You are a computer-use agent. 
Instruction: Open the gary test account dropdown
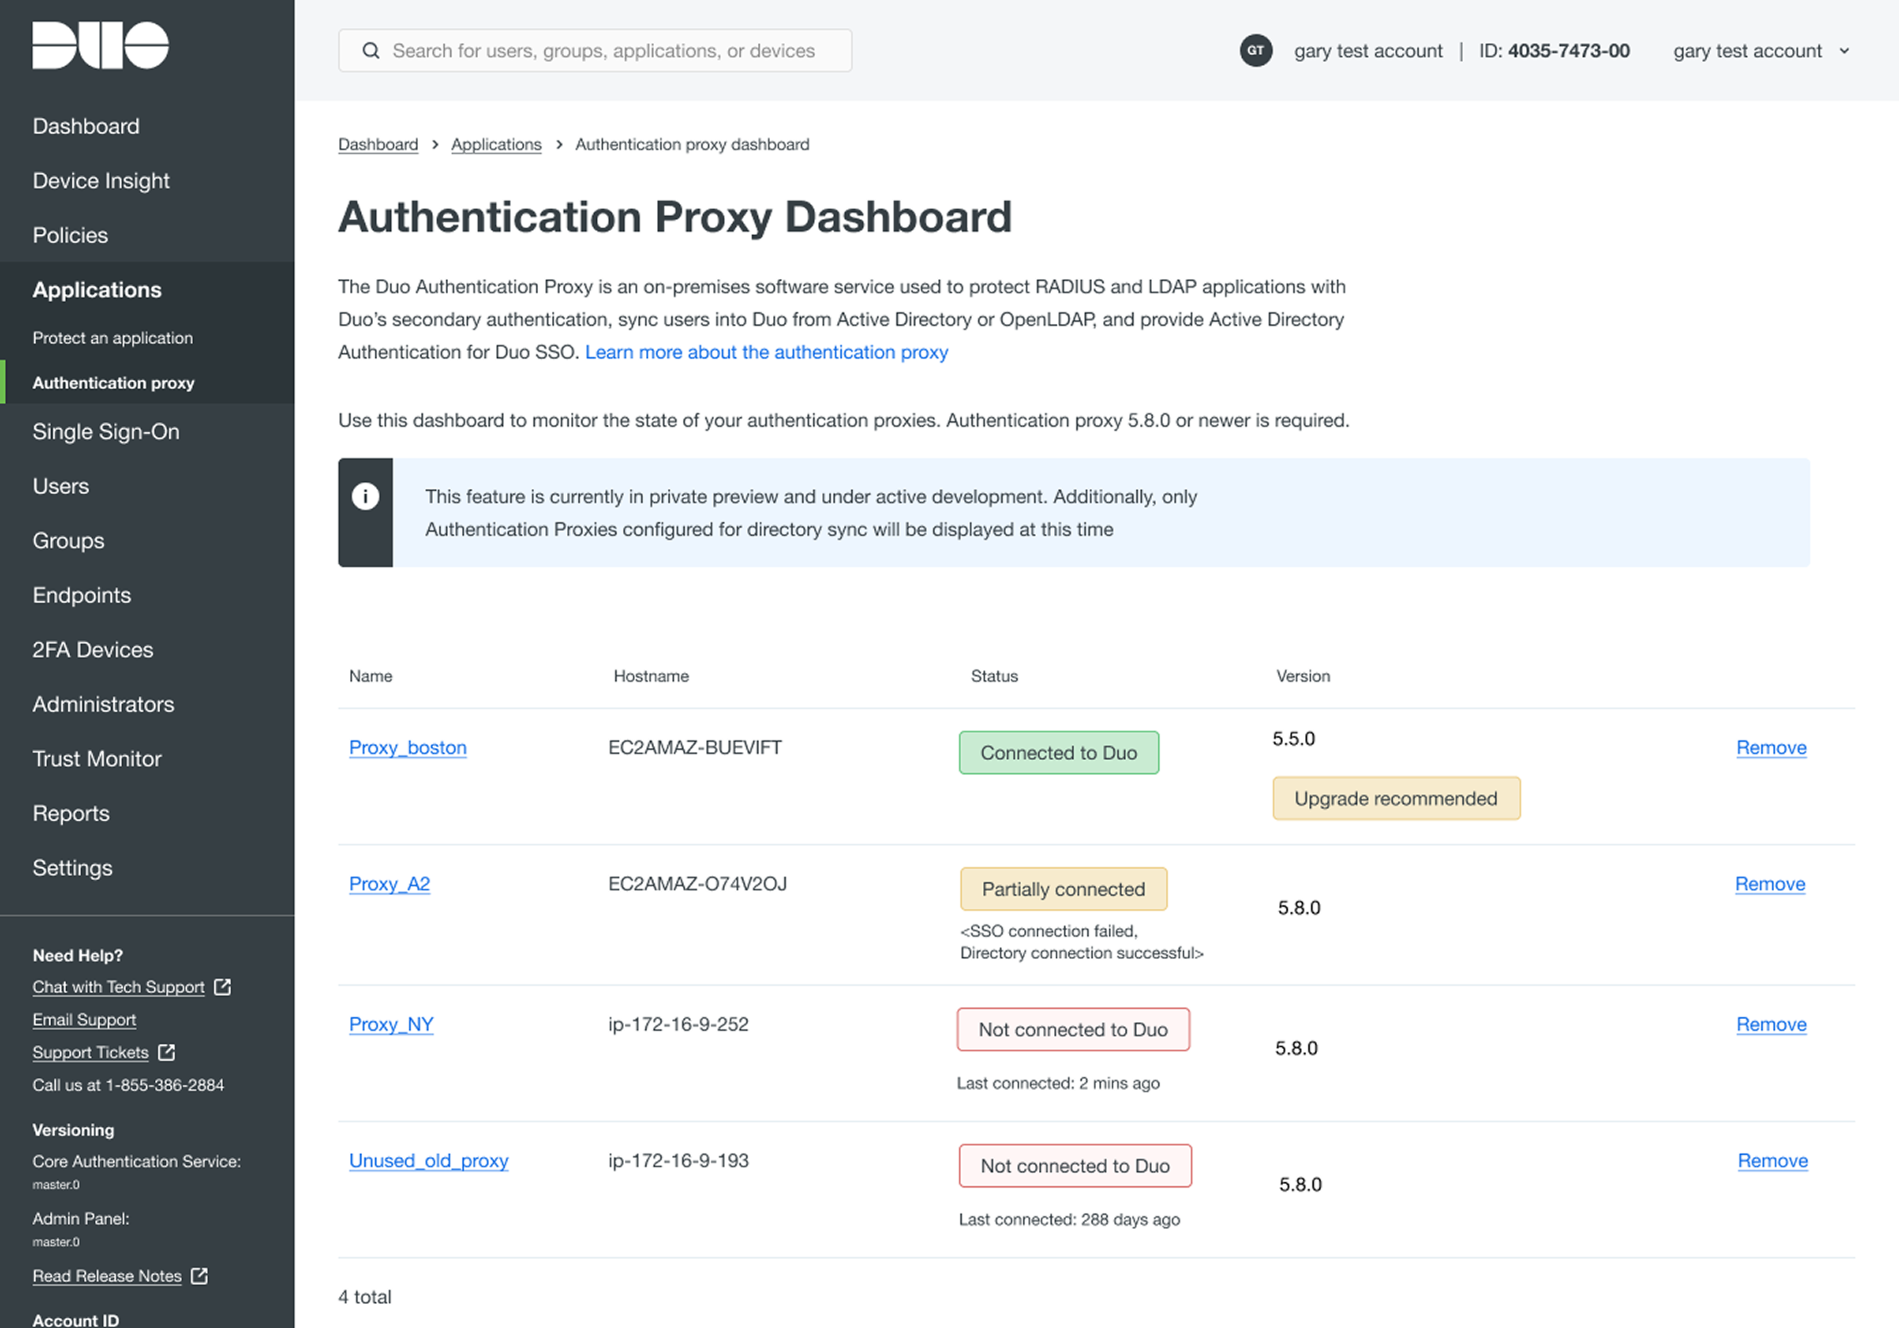pos(1761,50)
